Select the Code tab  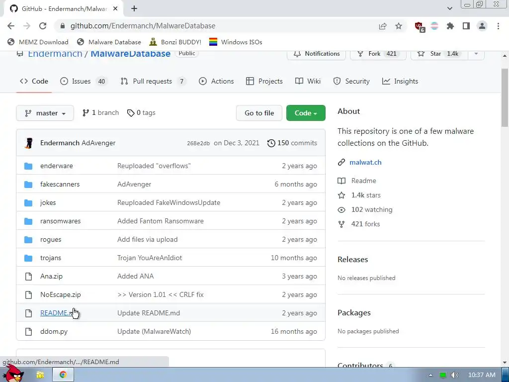[x=34, y=81]
